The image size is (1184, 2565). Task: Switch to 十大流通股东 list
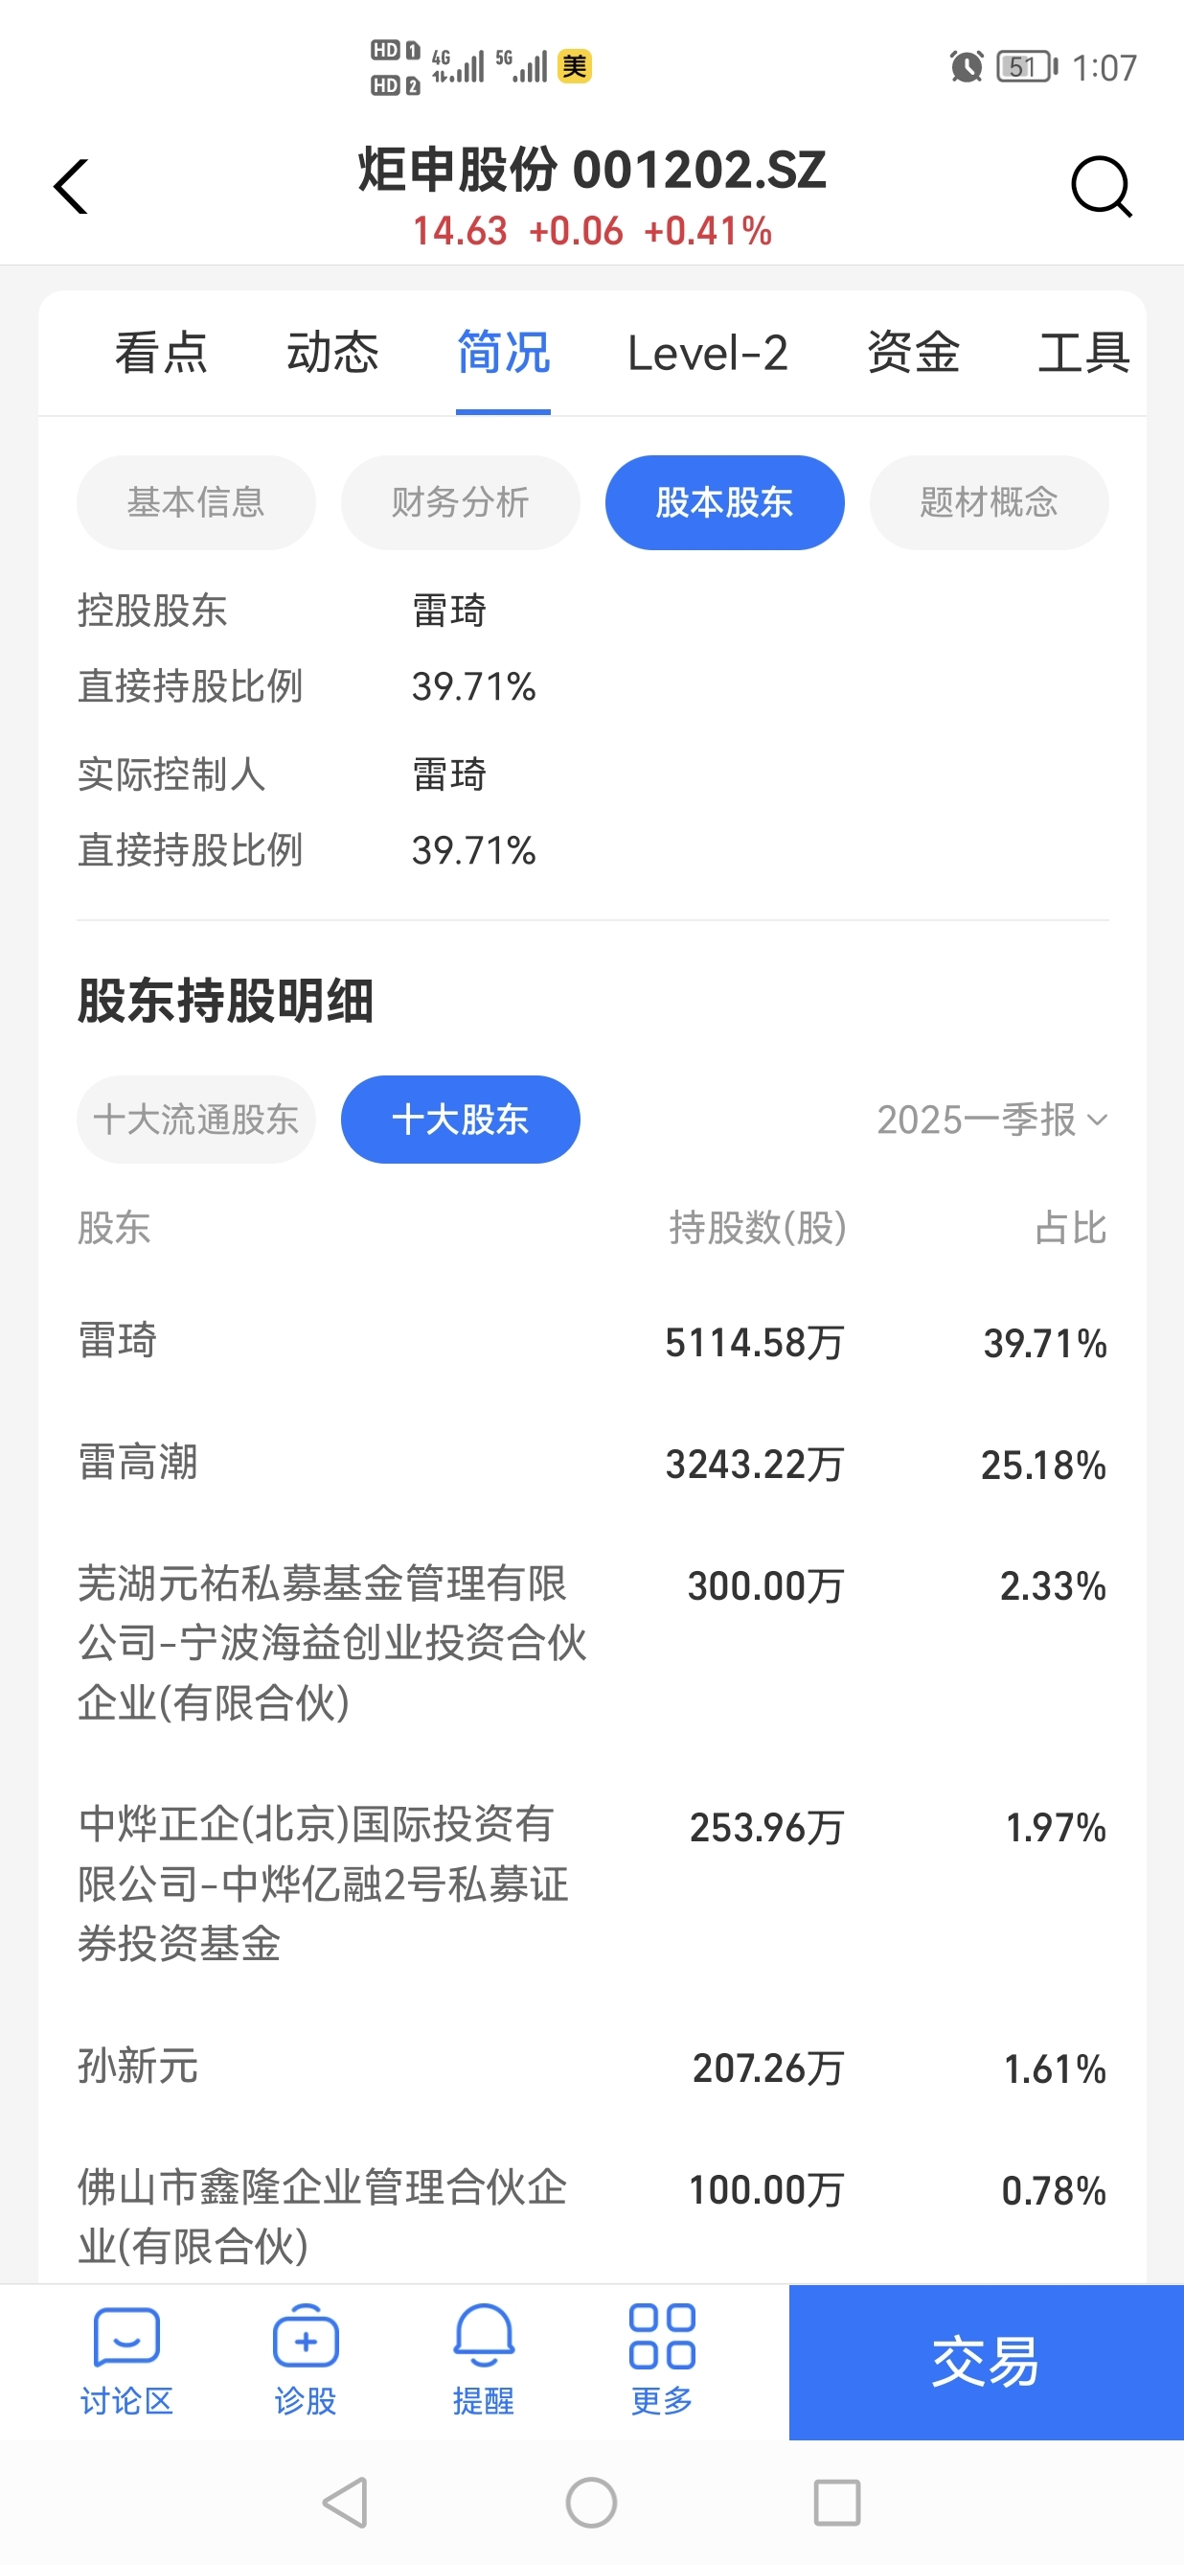pos(196,1120)
